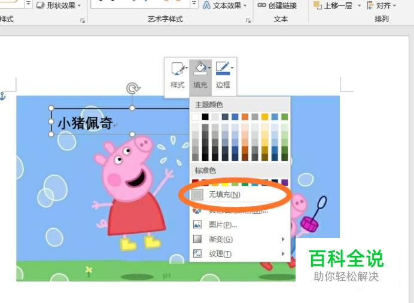Expand the 上移一层 dropdown arrow
This screenshot has height=303, width=414.
coord(359,5)
